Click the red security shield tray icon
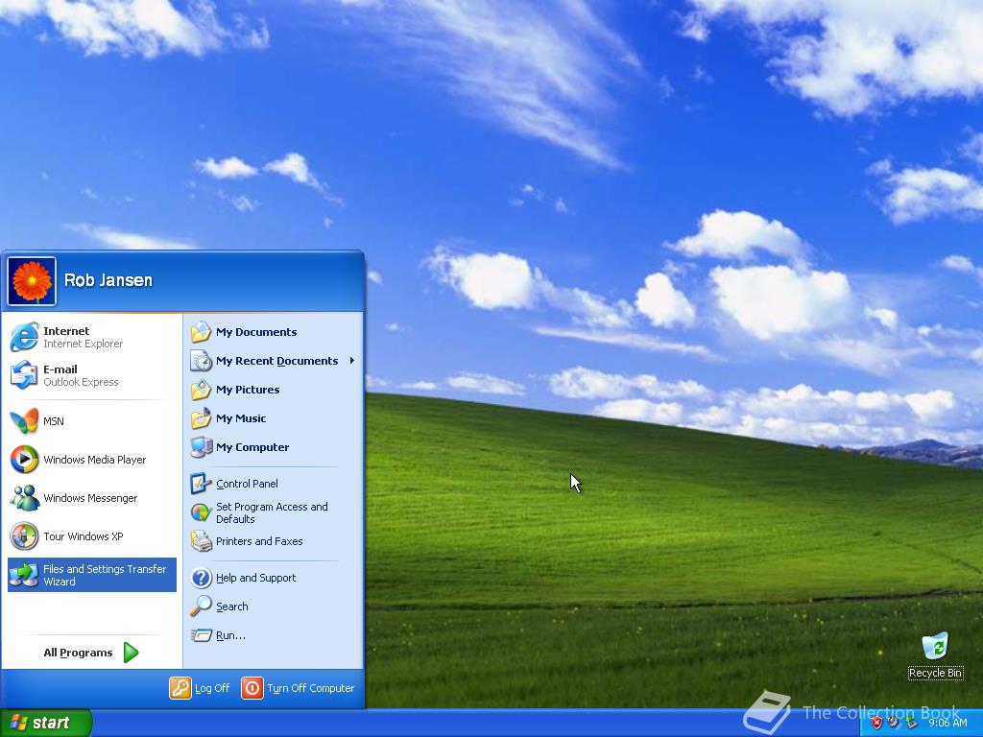The height and width of the screenshot is (737, 983). point(876,723)
